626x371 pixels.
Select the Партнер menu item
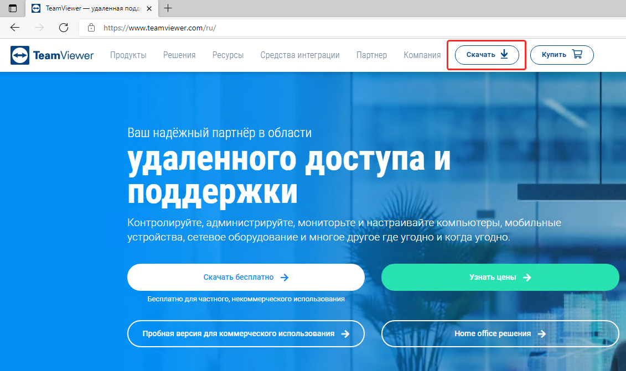pos(371,55)
